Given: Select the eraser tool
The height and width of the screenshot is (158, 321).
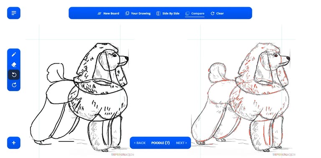Looking at the screenshot, I should pyautogui.click(x=14, y=64).
